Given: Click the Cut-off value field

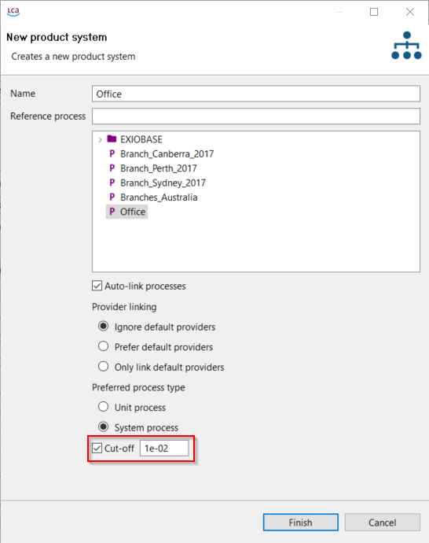Looking at the screenshot, I should click(164, 448).
